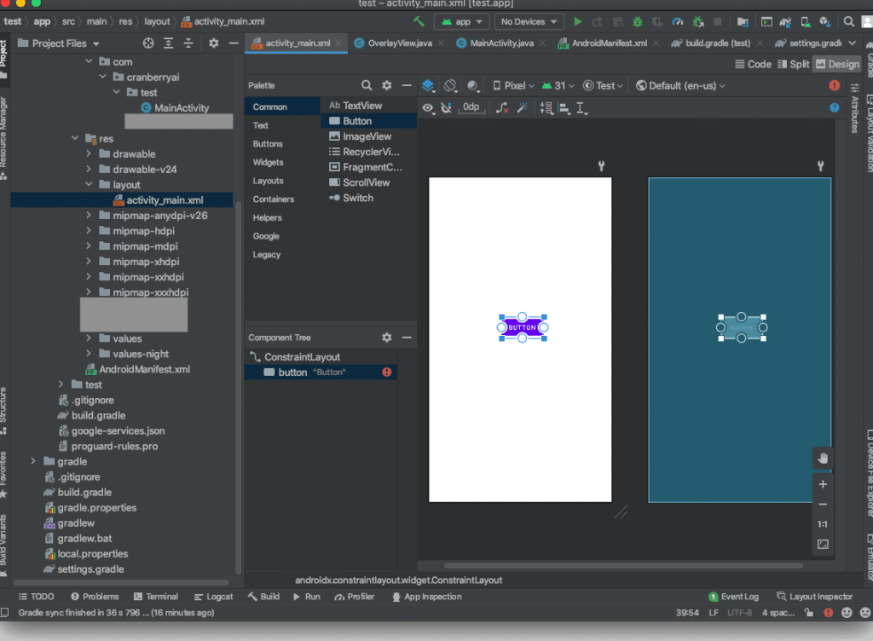873x641 pixels.
Task: Click the locate target icon in the Project panel
Action: pyautogui.click(x=148, y=43)
